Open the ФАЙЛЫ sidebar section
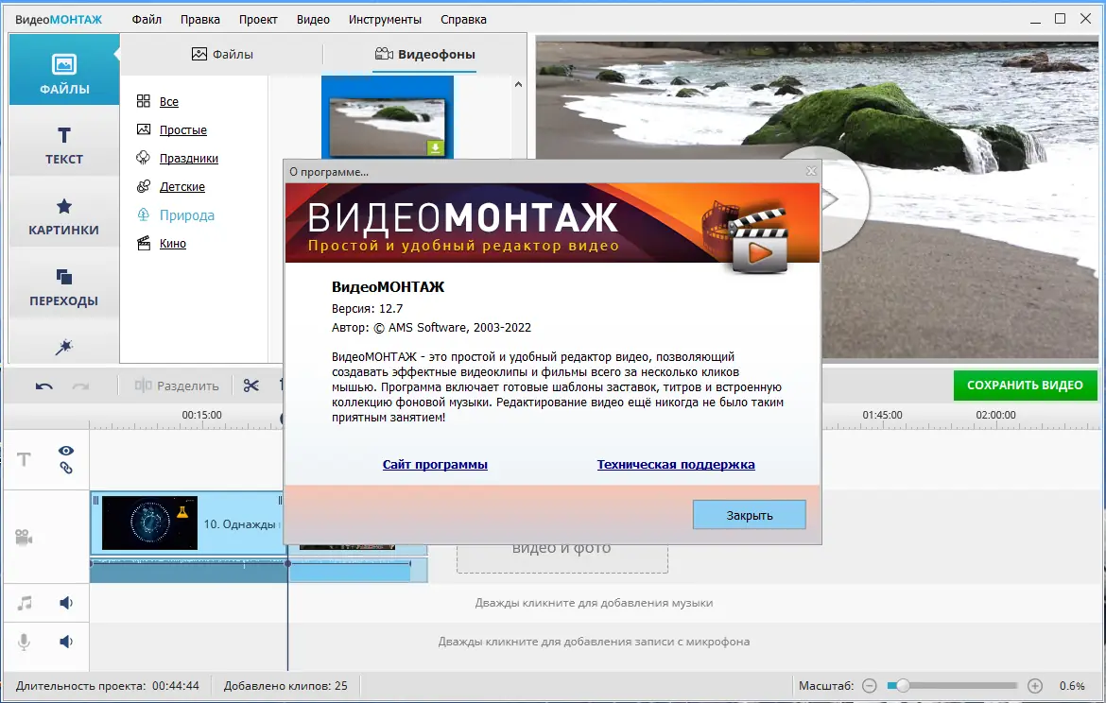Viewport: 1106px width, 703px height. [63, 71]
